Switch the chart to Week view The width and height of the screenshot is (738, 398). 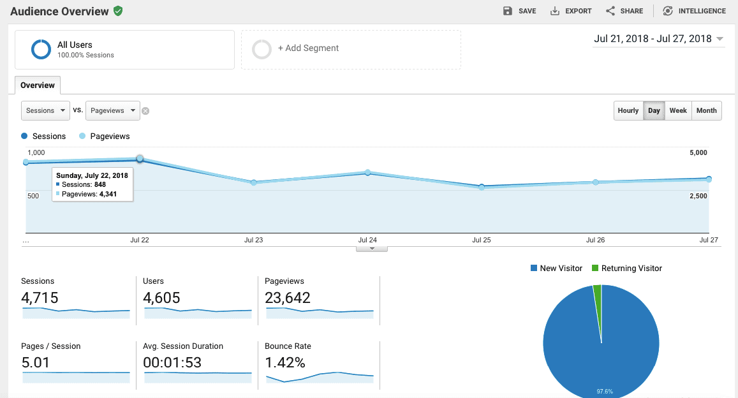678,110
